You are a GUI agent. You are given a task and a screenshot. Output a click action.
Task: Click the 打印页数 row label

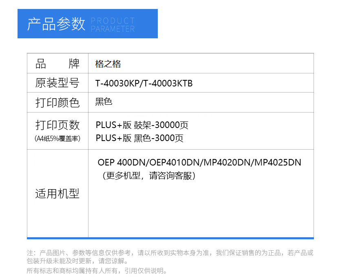coord(57,125)
